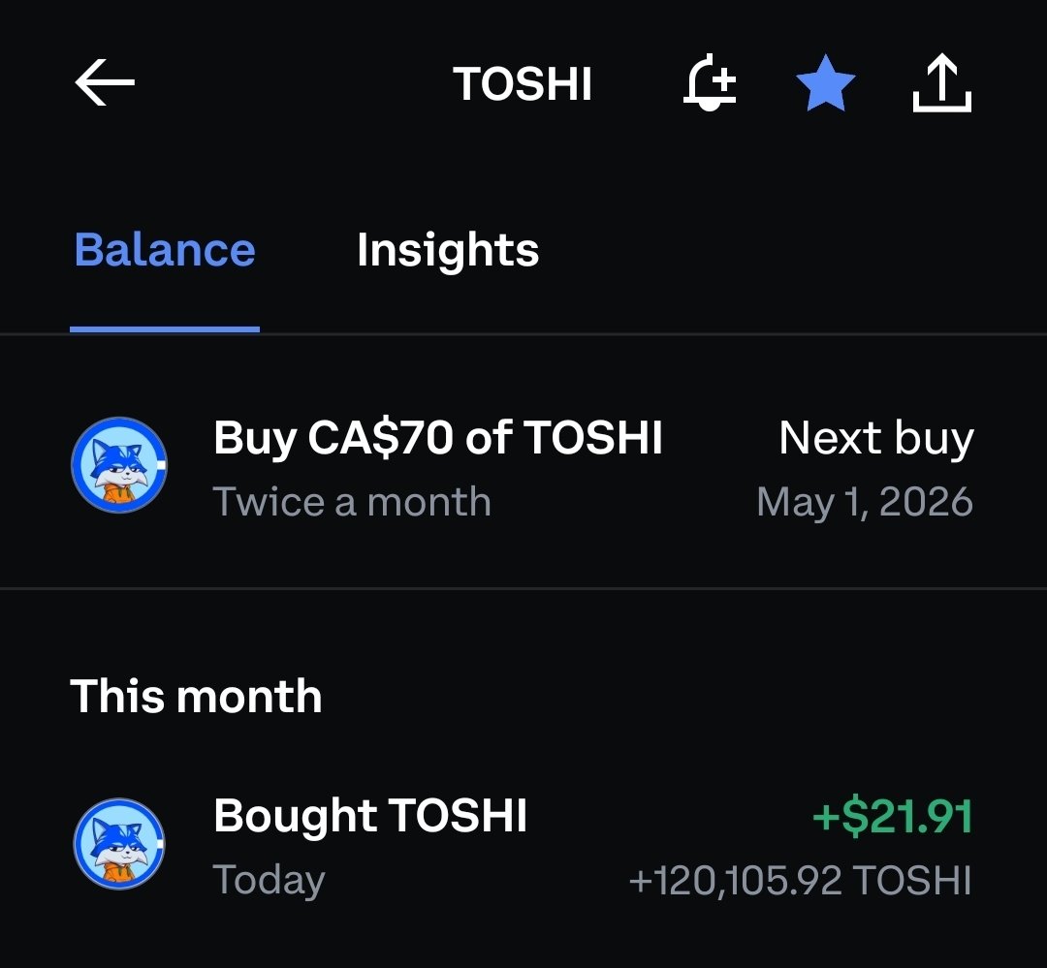Tap the TOSHI cat icon beside recurring buy
1047x968 pixels.
pyautogui.click(x=119, y=466)
